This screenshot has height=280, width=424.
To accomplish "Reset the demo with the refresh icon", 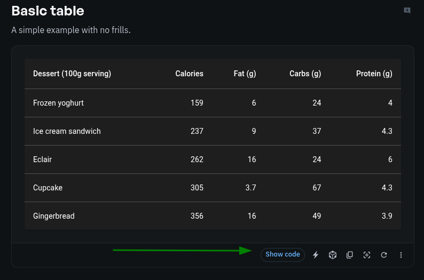I will point(384,255).
